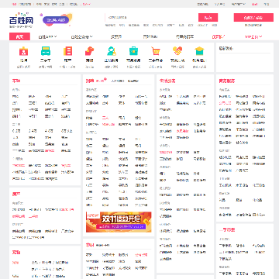Open the red shopping cart second-hand goods icon
Screen dimensions: 279x279
[x=156, y=51]
